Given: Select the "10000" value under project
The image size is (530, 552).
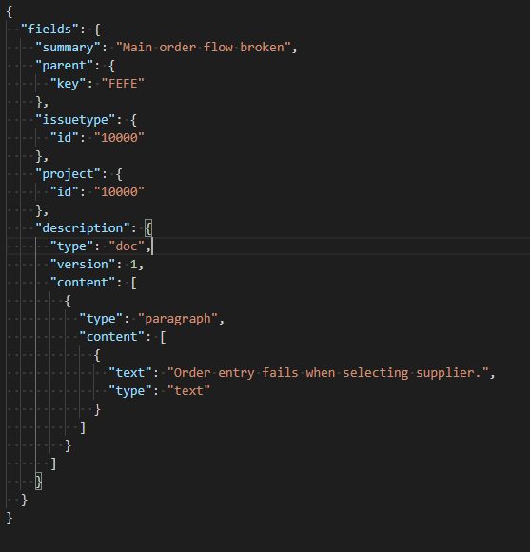Looking at the screenshot, I should [x=119, y=192].
